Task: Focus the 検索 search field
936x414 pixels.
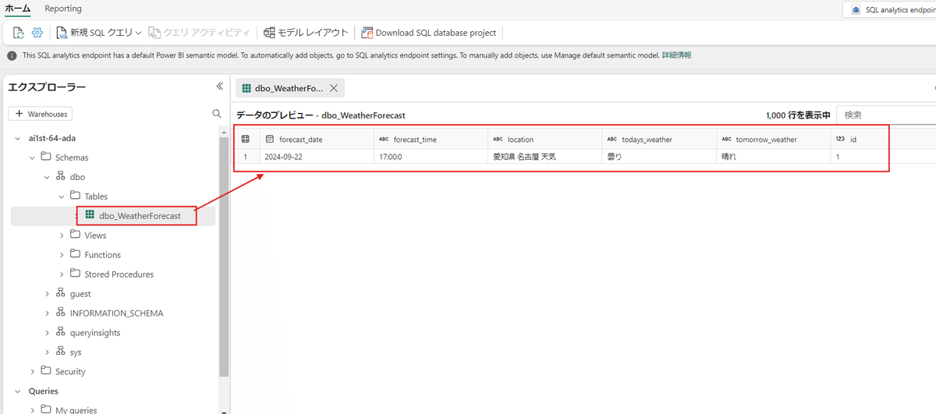Action: click(886, 115)
